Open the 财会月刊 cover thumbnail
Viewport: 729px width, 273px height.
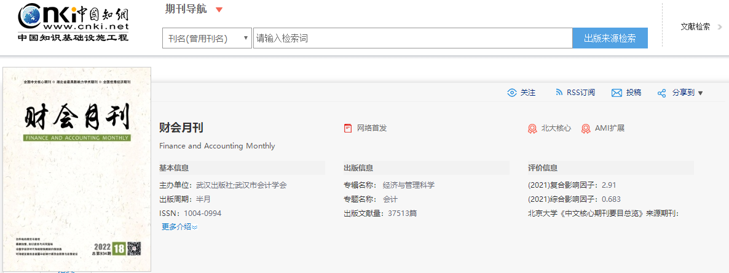77,169
